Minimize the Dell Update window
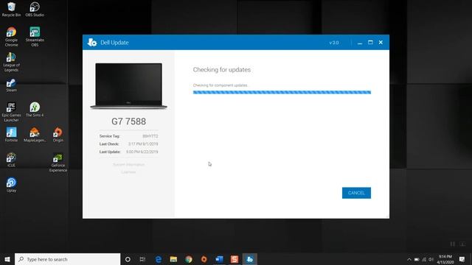Image resolution: width=472 pixels, height=265 pixels. pos(360,43)
